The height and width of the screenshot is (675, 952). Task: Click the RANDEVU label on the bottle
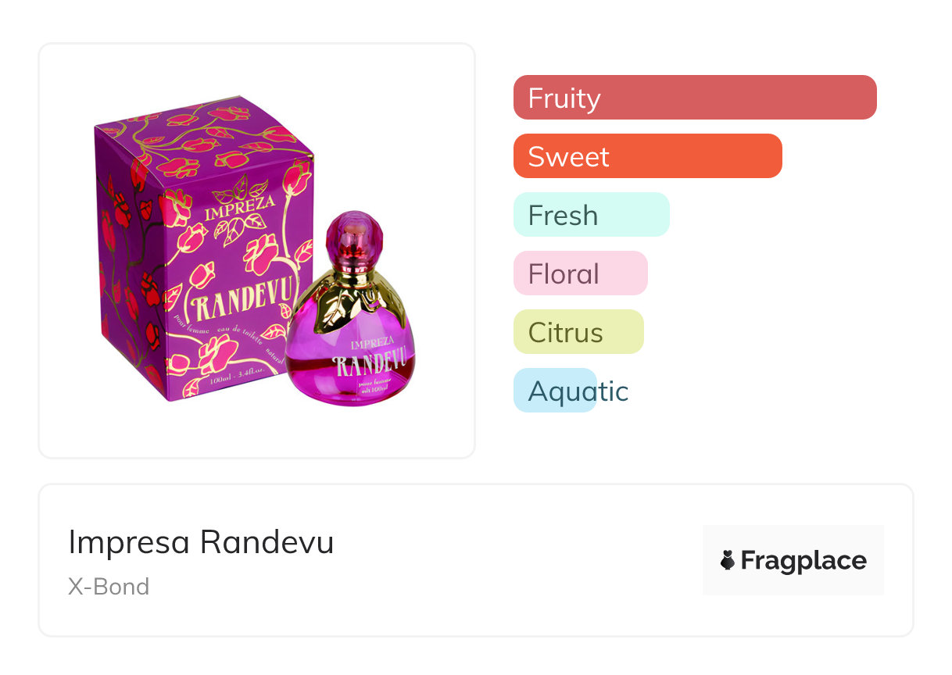370,363
